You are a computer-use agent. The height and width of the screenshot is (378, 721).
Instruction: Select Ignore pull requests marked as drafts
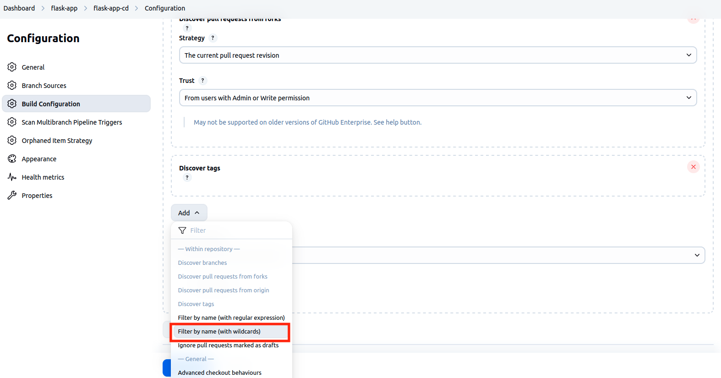click(228, 345)
